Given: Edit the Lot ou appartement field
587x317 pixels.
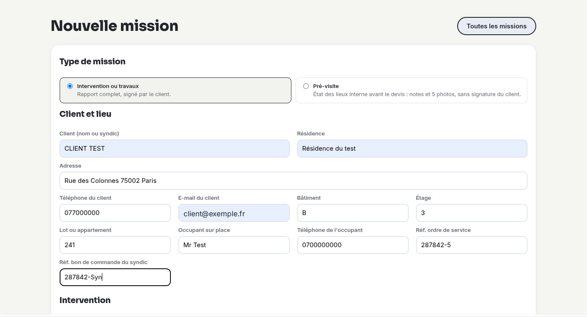Looking at the screenshot, I should point(115,245).
